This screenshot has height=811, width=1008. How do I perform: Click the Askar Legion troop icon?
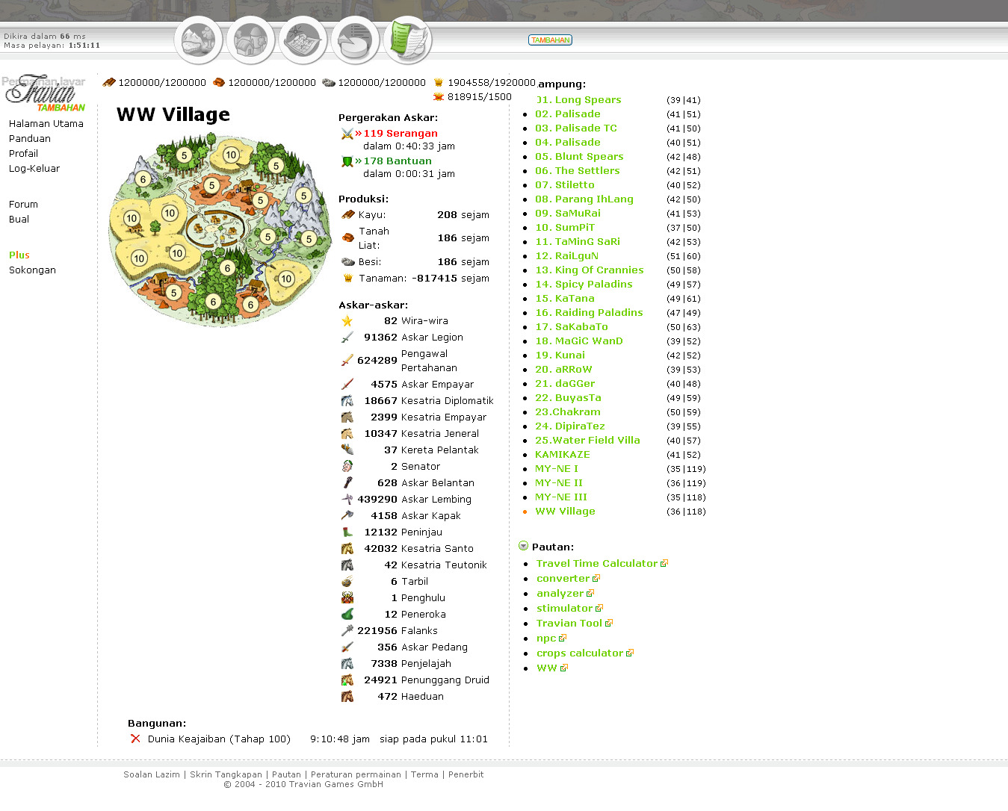pos(347,338)
